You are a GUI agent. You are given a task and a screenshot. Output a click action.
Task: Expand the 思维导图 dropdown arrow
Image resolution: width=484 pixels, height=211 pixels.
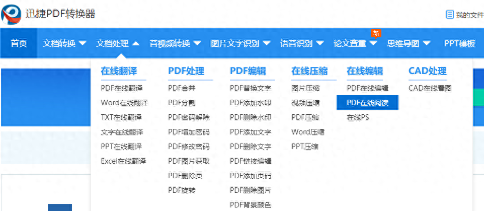427,43
